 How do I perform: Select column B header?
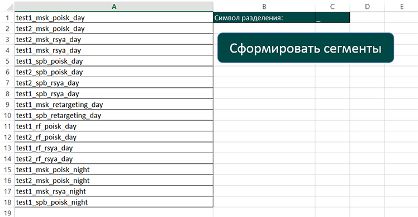point(264,6)
